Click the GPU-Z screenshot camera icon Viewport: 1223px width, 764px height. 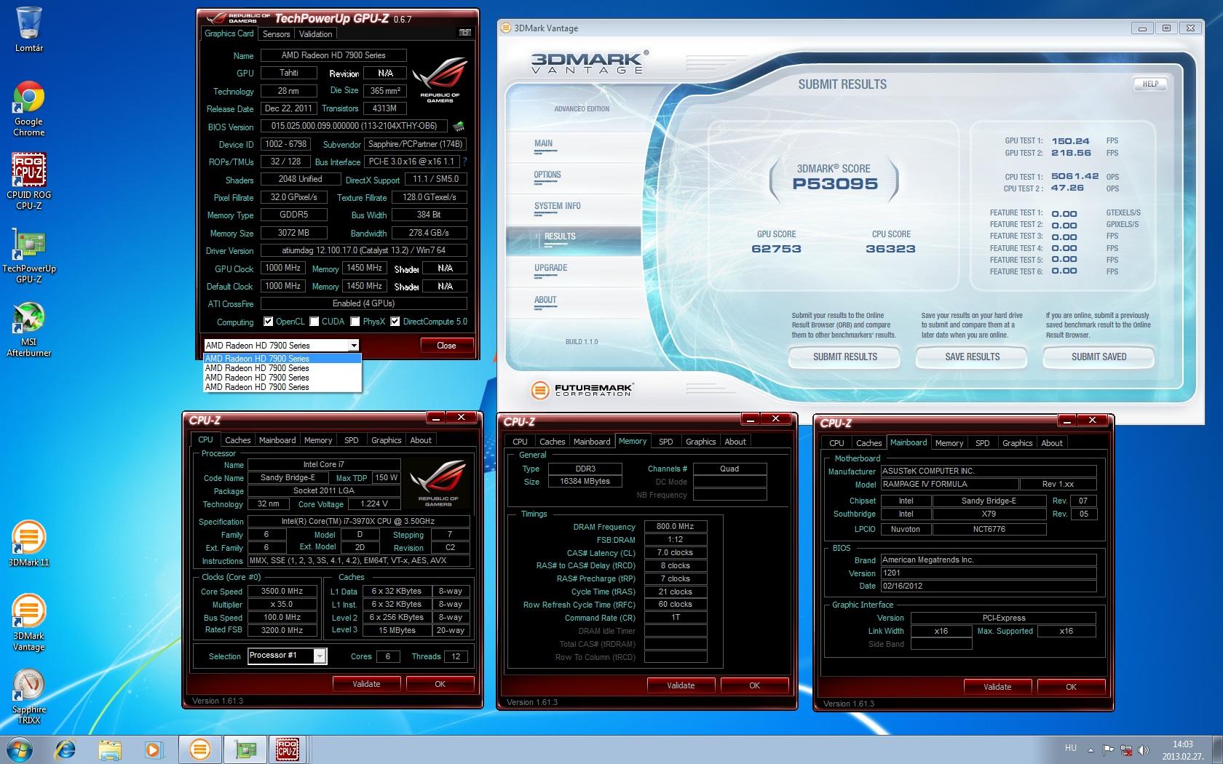(464, 33)
